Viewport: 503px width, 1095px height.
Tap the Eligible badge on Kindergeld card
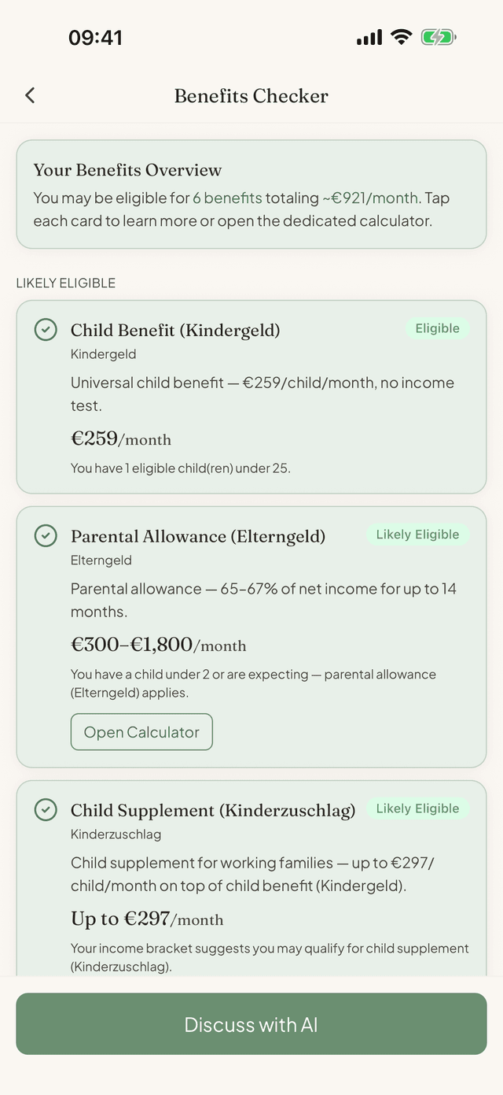[438, 328]
